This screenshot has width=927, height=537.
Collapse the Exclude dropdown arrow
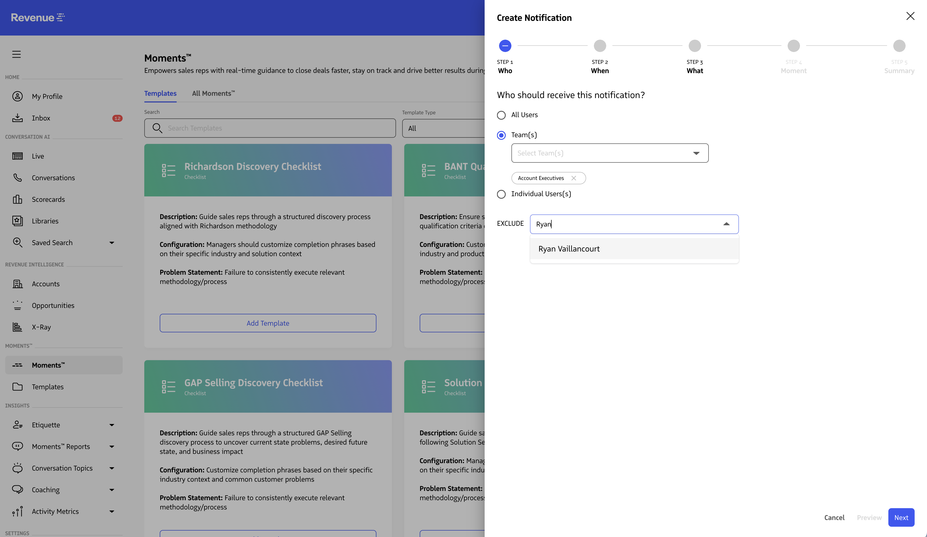click(726, 224)
